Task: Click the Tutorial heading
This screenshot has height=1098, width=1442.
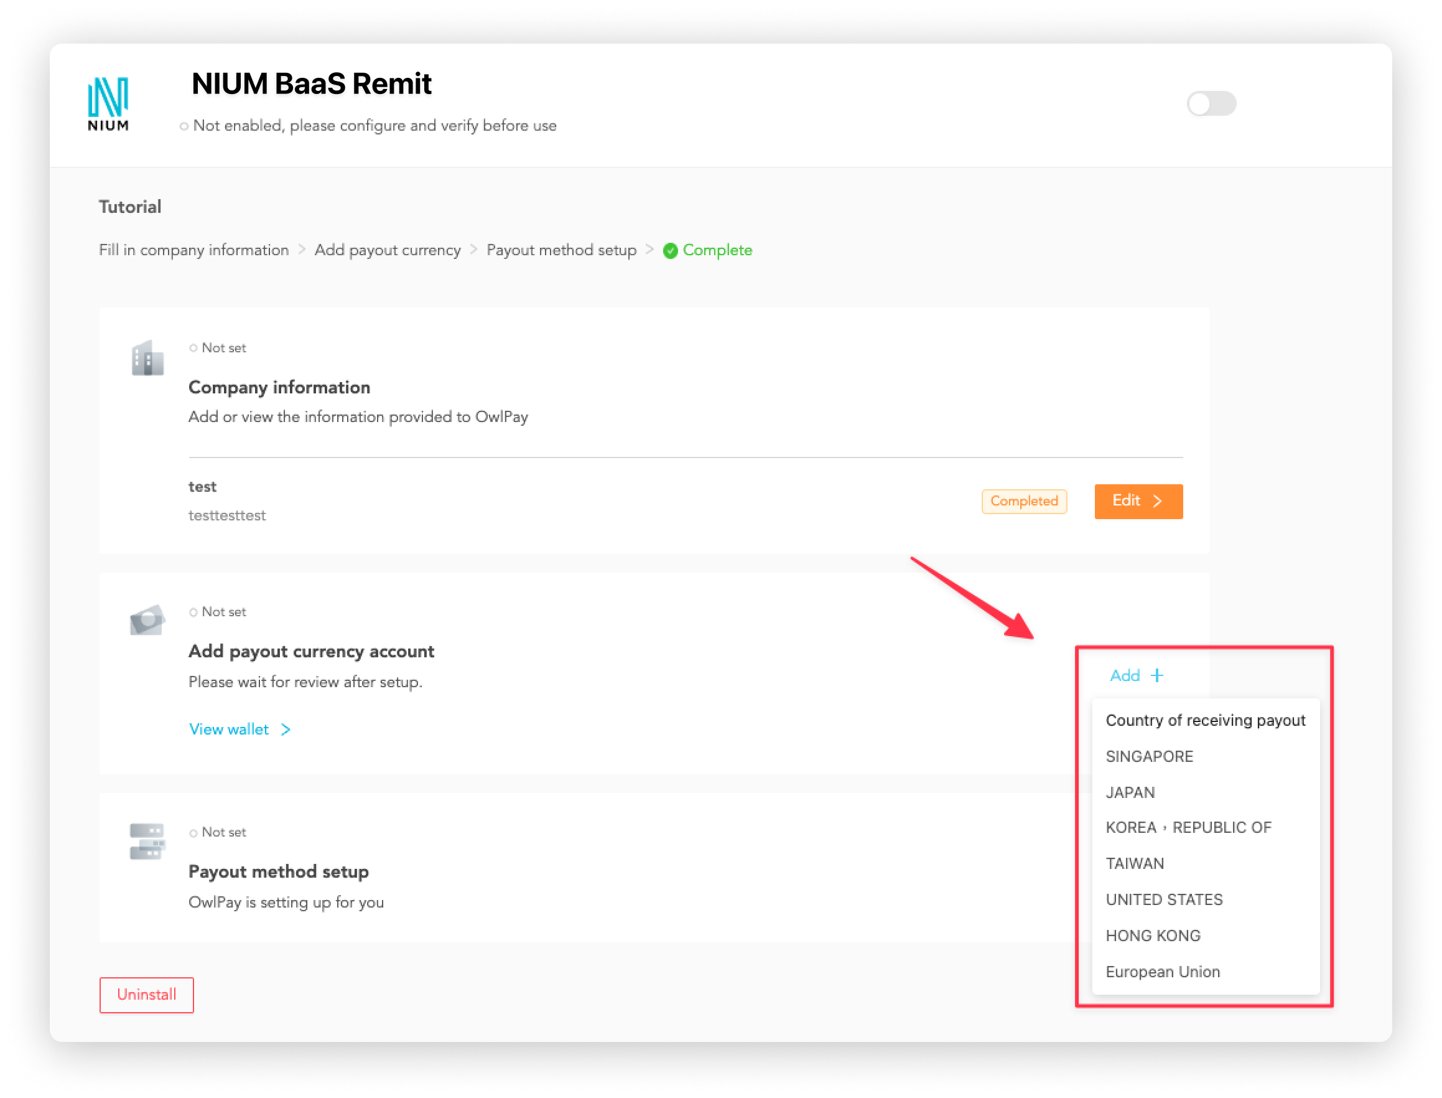Action: pos(130,207)
